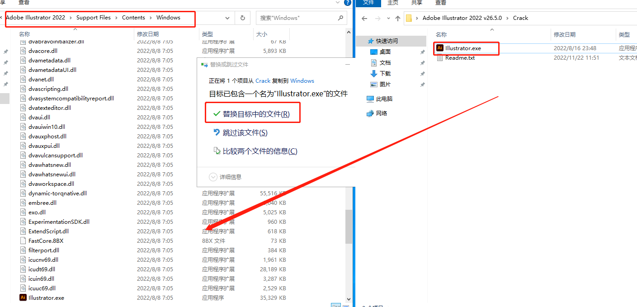
Task: Click 比较两个文件的信息 option
Action: click(260, 151)
